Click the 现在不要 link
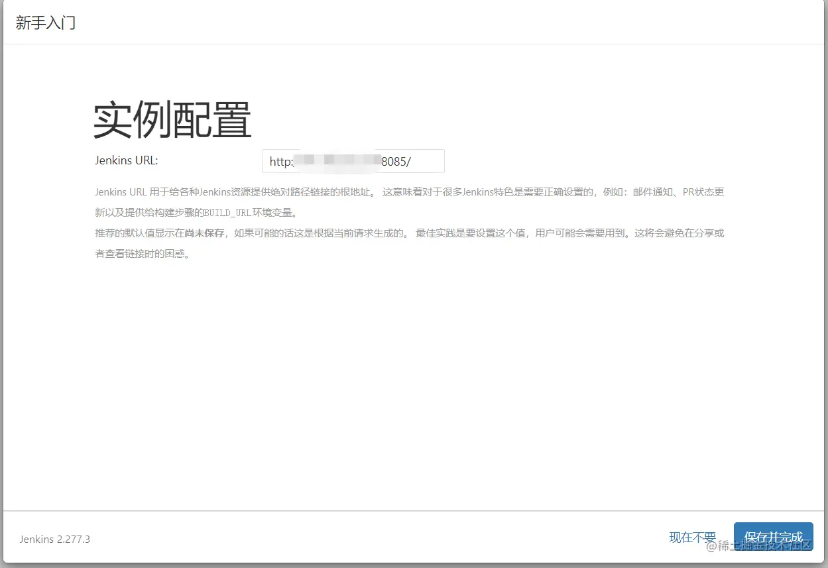The image size is (828, 568). click(692, 538)
